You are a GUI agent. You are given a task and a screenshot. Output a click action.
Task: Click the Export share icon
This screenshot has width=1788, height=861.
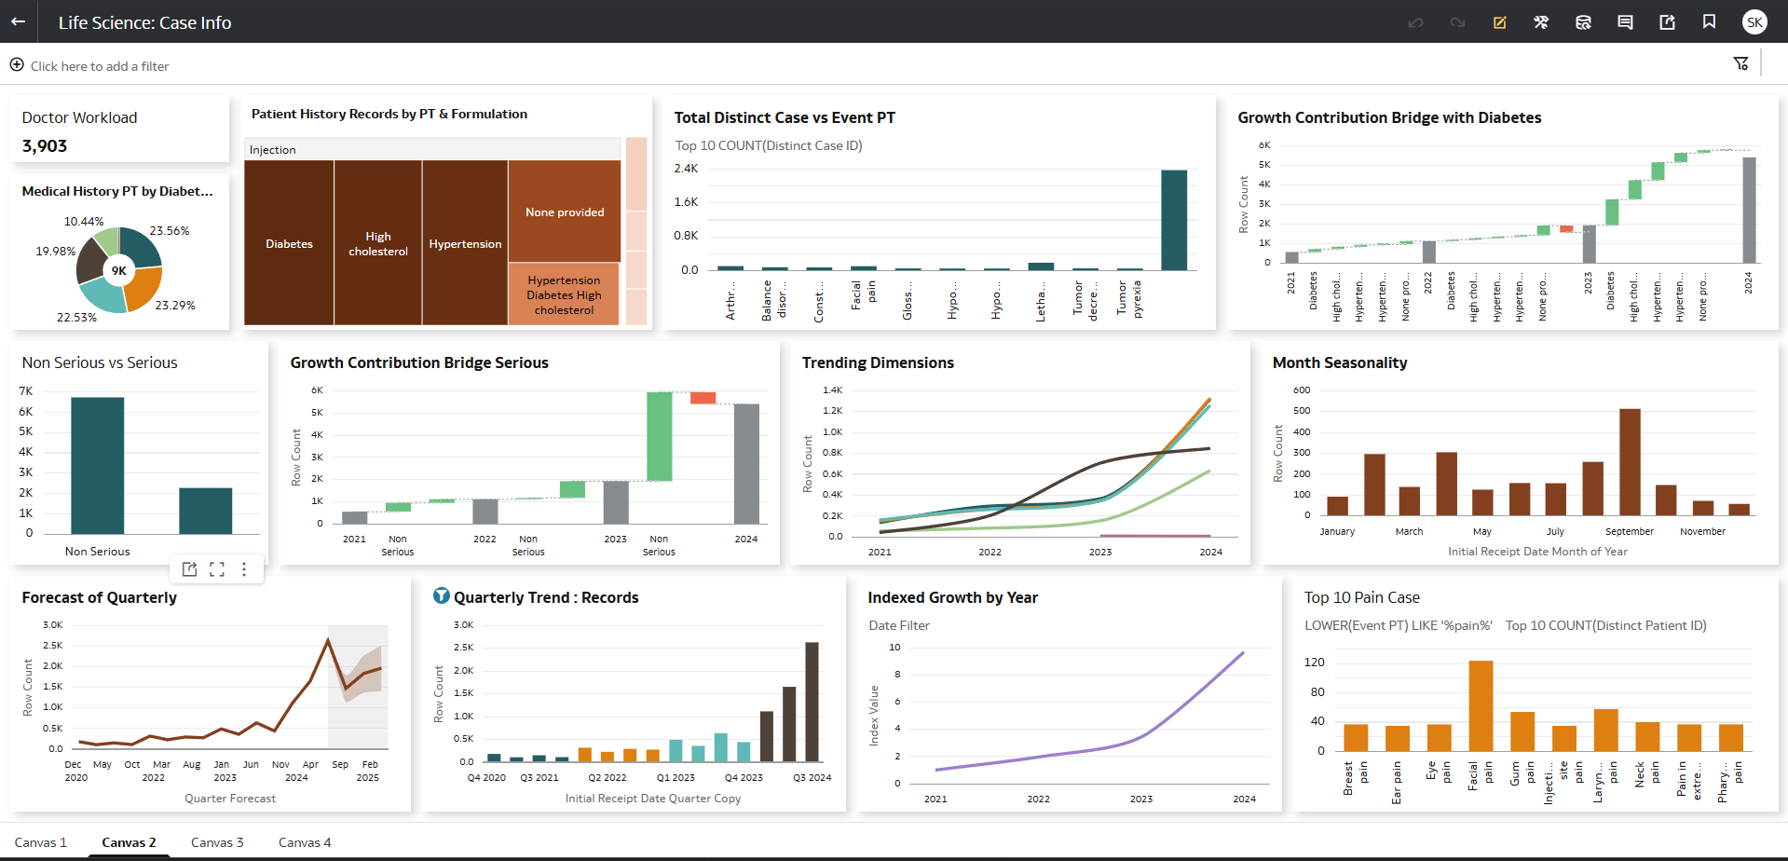point(1667,22)
